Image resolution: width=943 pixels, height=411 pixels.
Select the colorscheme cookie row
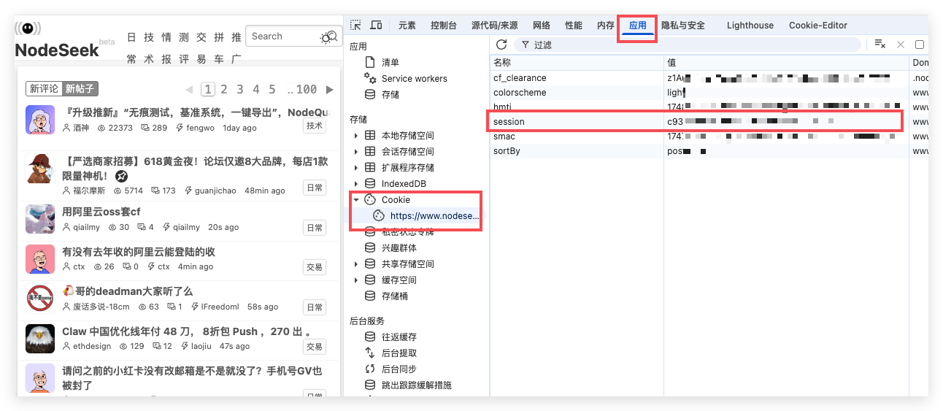point(709,93)
